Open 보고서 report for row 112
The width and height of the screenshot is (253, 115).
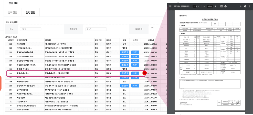[x=135, y=73]
